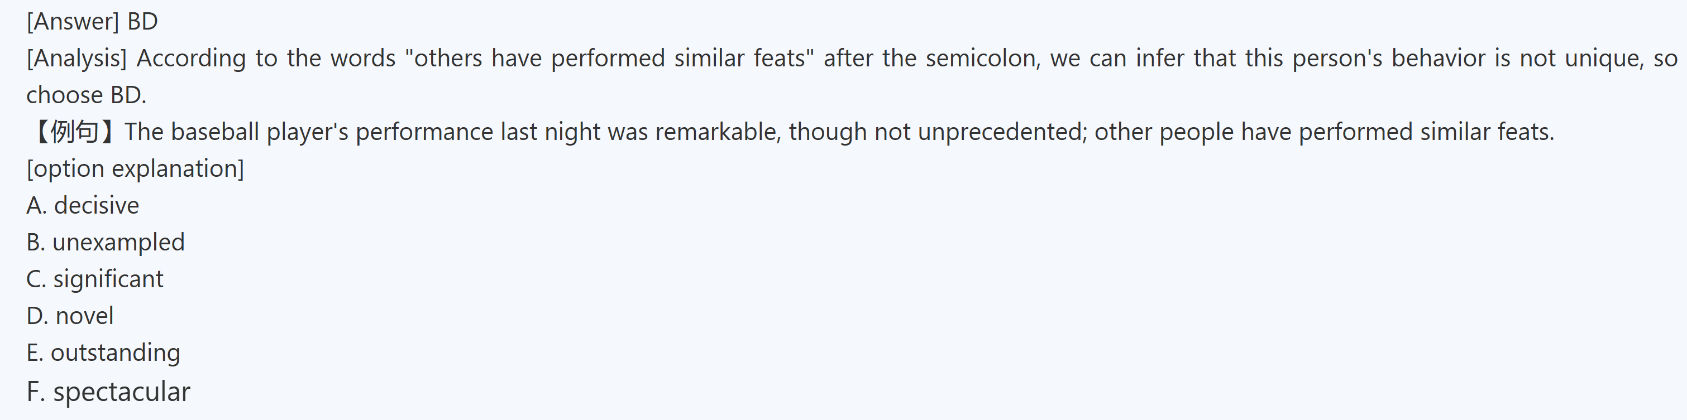Select option A. decisive
The image size is (1687, 420).
pyautogui.click(x=83, y=205)
